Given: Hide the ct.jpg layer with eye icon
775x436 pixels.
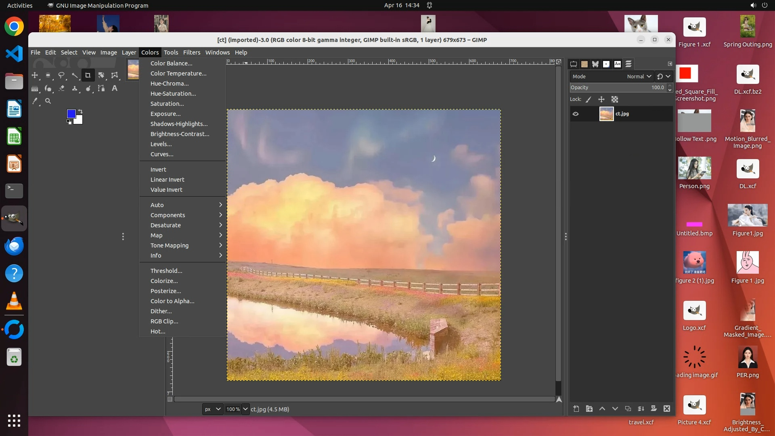Looking at the screenshot, I should point(576,114).
